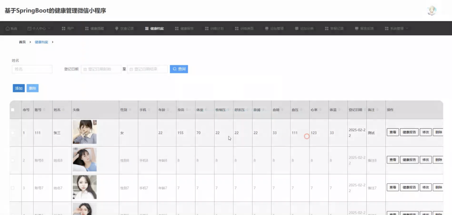This screenshot has width=452, height=215.
Task: Open 饮食记录 location-pin menu item
Action: pos(124,29)
